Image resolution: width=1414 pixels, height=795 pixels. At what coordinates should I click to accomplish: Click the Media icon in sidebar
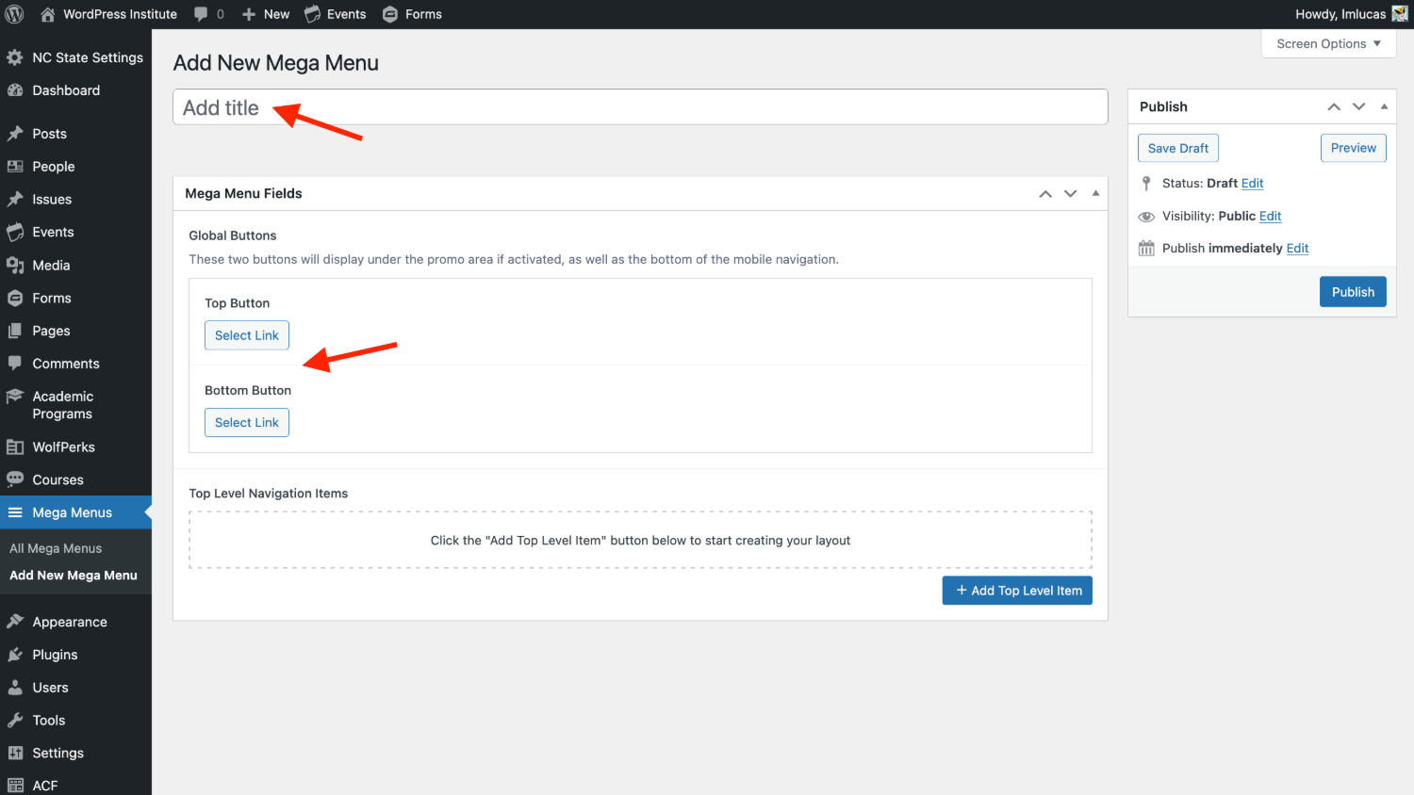point(15,266)
